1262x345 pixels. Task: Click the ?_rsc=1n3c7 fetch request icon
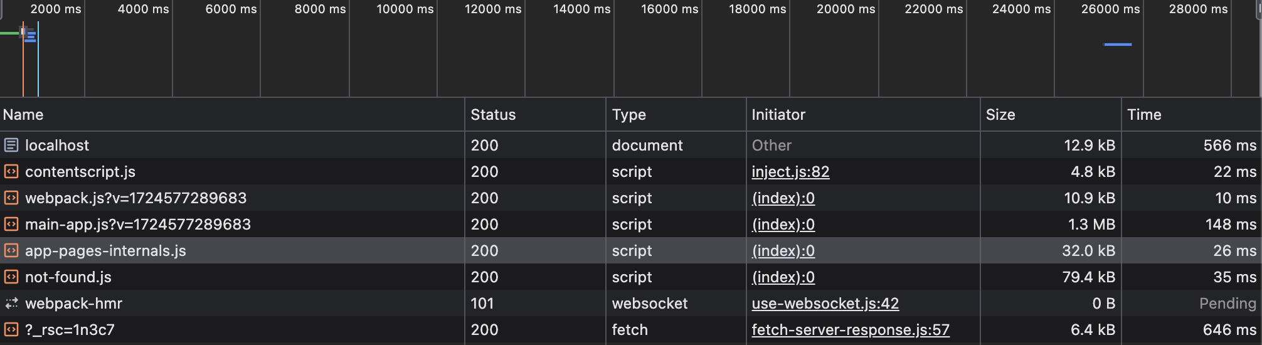pos(11,330)
